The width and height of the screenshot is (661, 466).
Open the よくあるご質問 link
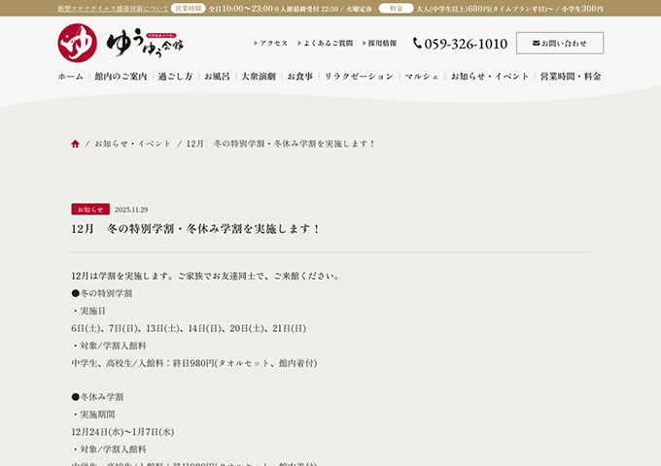pyautogui.click(x=325, y=43)
